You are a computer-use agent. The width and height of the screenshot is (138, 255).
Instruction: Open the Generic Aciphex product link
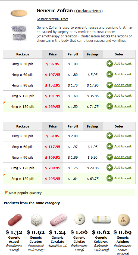pyautogui.click(x=123, y=239)
